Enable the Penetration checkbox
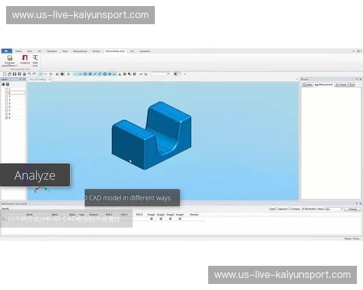363x290 pixels. [x=303, y=209]
